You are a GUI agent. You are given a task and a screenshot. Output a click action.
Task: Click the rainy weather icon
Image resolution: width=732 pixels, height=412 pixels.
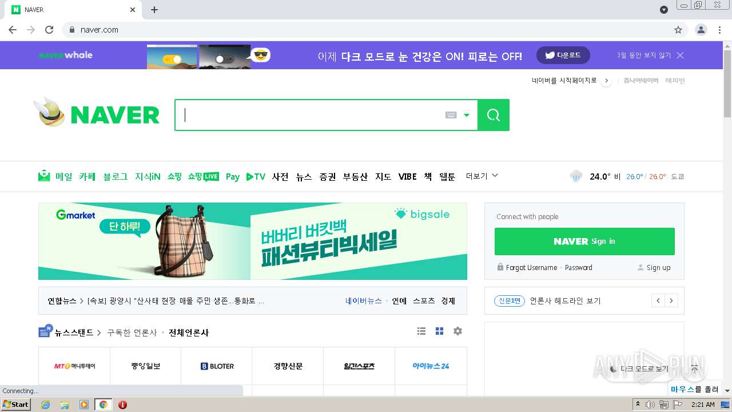click(576, 176)
